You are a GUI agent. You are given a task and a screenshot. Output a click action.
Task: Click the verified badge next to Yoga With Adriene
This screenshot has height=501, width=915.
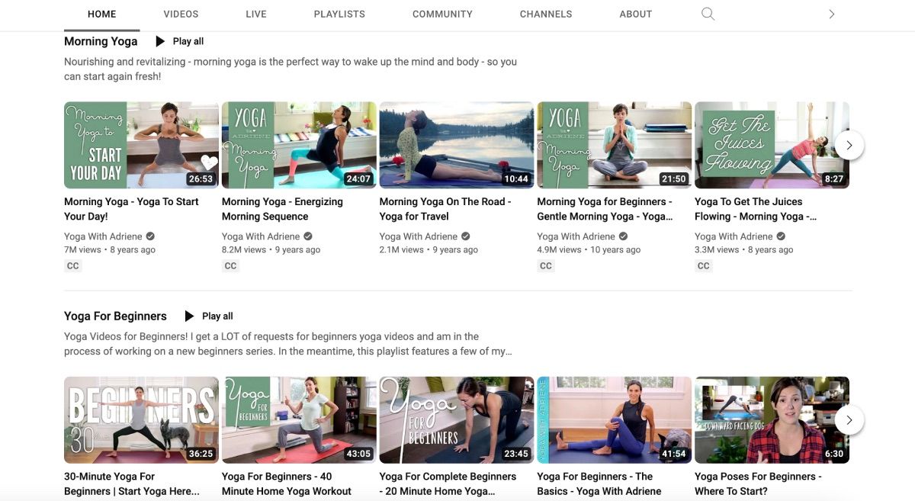click(x=149, y=235)
